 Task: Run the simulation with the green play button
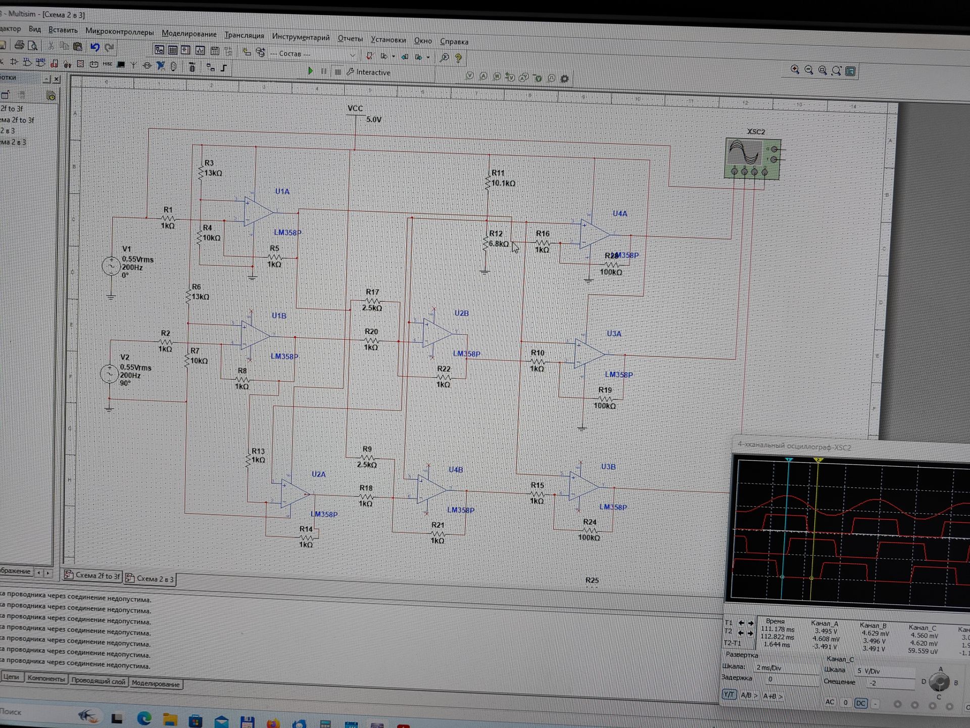tap(310, 71)
